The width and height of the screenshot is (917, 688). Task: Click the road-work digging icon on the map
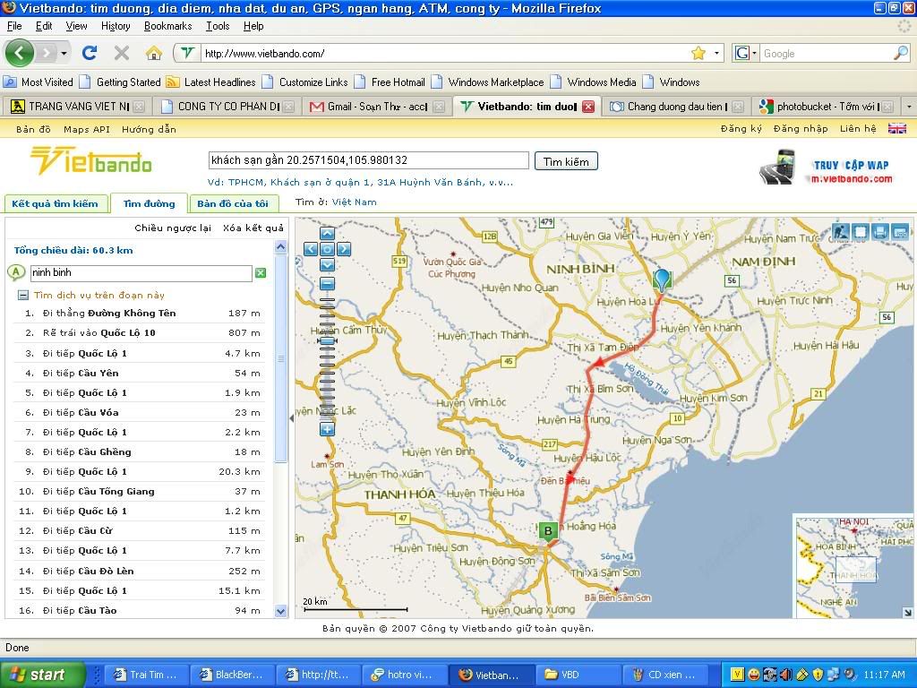coord(840,232)
